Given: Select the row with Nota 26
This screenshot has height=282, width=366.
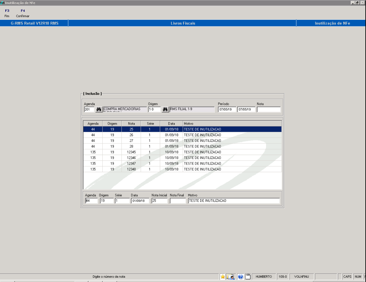Looking at the screenshot, I should click(182, 135).
